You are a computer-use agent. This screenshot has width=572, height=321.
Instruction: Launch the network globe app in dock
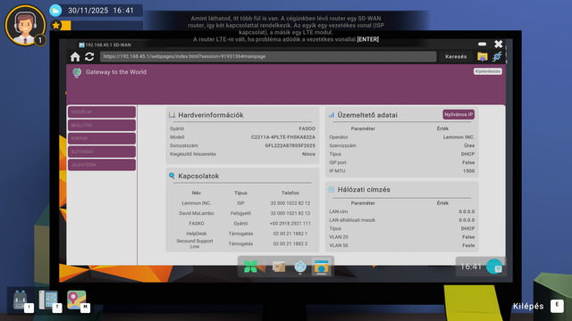tap(300, 267)
